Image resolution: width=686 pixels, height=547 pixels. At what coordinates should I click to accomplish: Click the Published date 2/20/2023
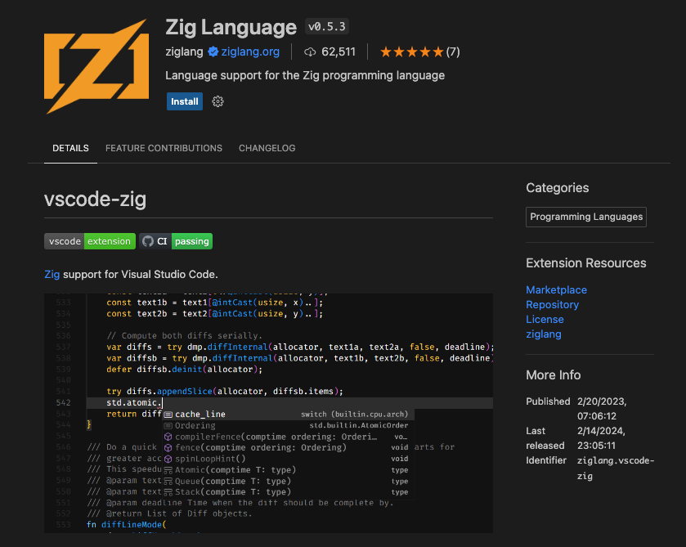click(602, 409)
